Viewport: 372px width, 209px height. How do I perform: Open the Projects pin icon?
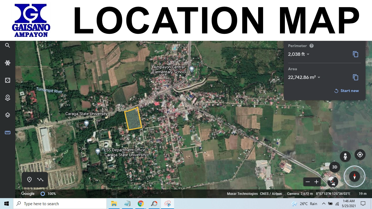[8, 98]
